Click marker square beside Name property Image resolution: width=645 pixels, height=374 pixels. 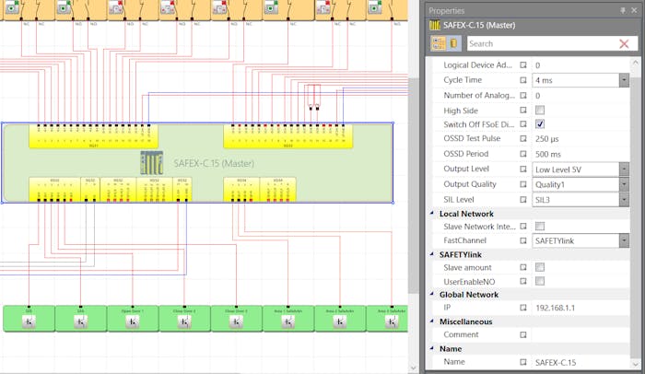click(x=522, y=362)
